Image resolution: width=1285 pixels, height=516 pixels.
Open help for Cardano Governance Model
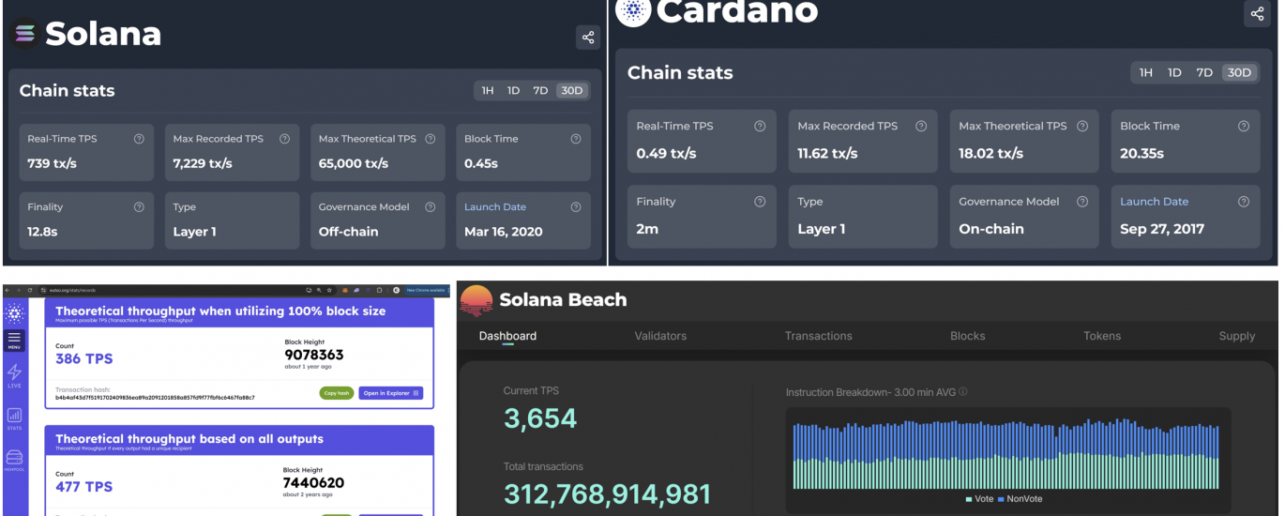coord(1082,202)
